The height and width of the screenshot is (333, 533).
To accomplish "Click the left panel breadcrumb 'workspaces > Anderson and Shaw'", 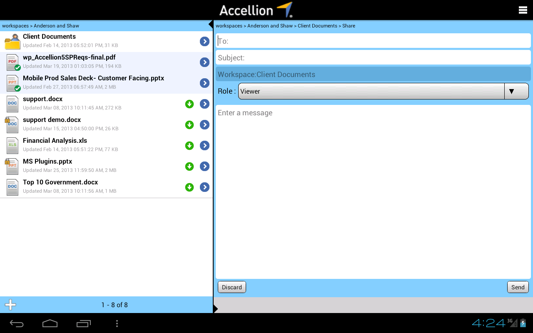I will tap(40, 26).
